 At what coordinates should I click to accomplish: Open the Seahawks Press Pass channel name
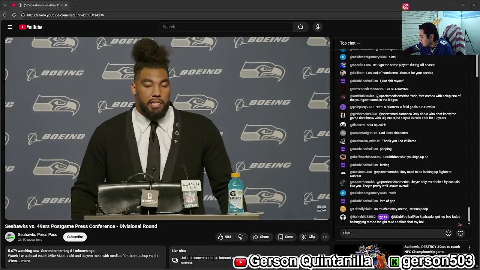coord(37,235)
